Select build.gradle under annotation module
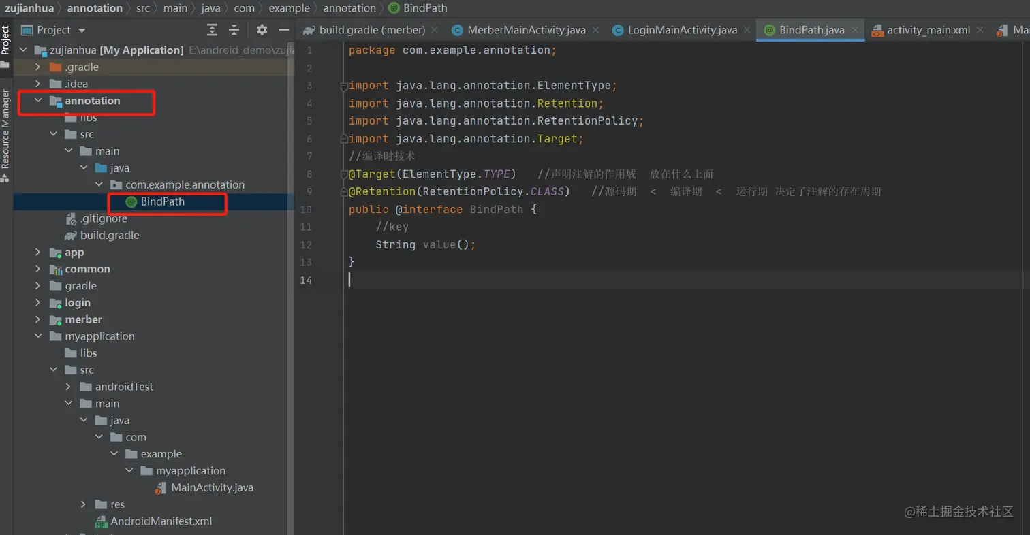 [x=110, y=235]
